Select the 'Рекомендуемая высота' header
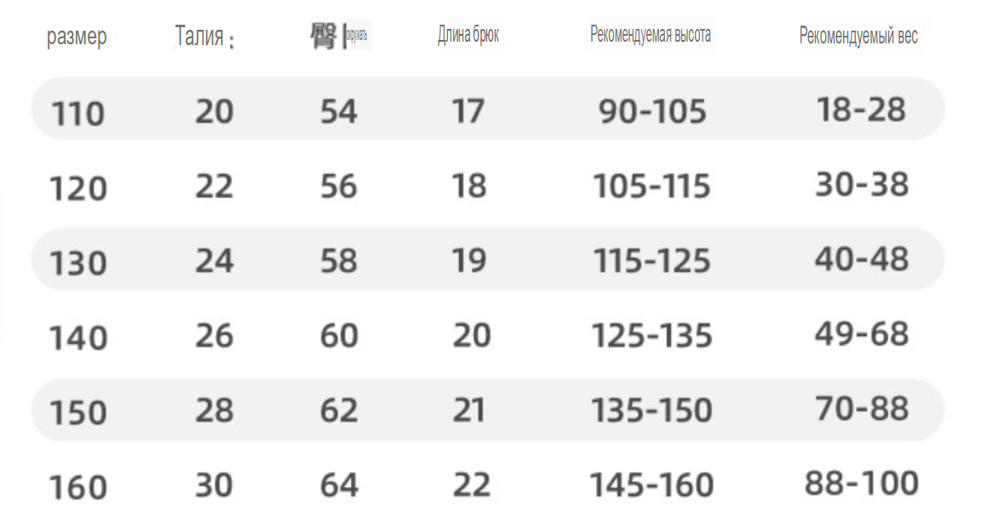The image size is (981, 528). 650,34
